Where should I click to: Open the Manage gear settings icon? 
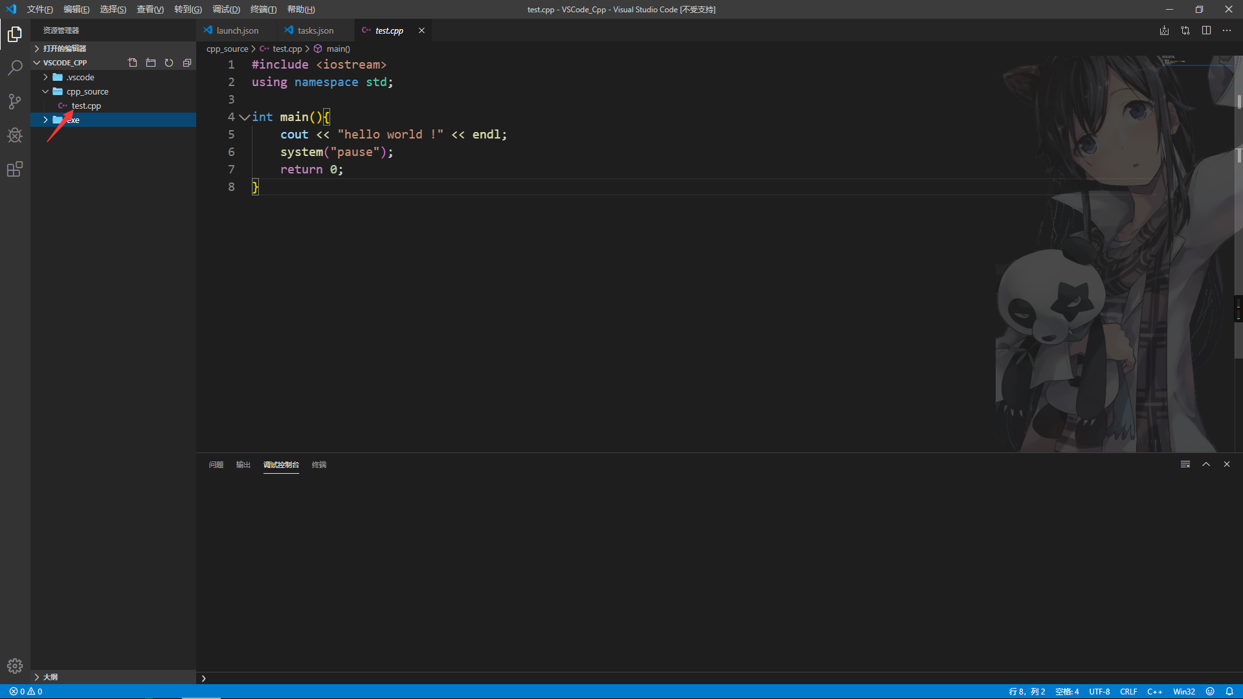[x=15, y=666]
